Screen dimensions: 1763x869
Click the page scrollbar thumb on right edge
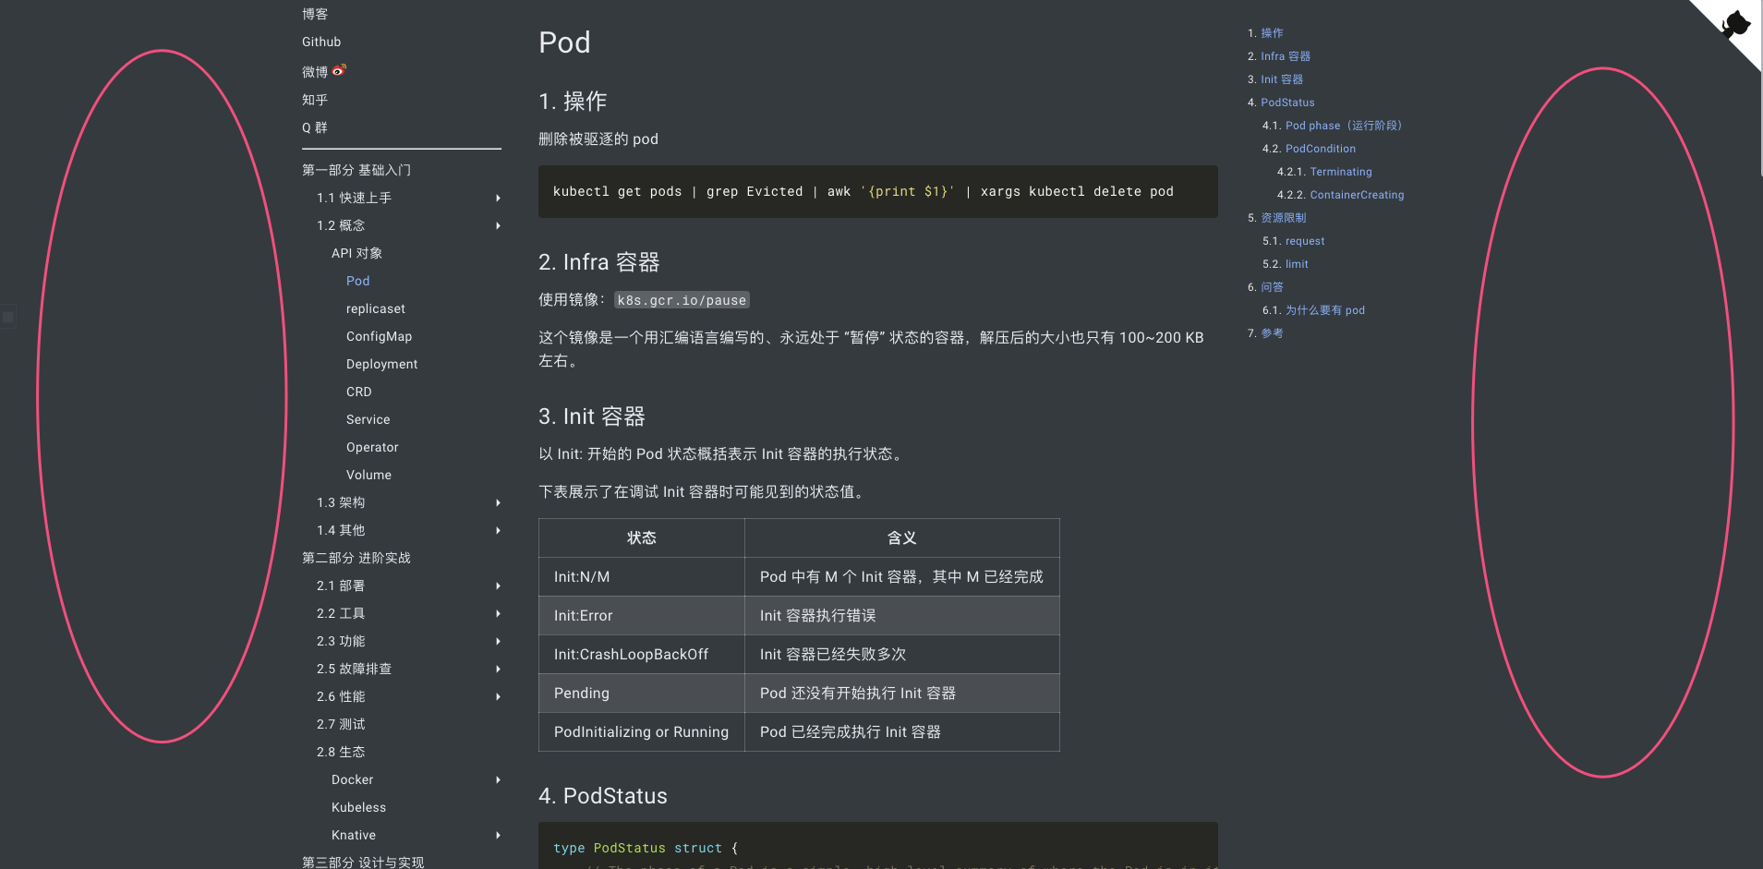tap(1759, 88)
